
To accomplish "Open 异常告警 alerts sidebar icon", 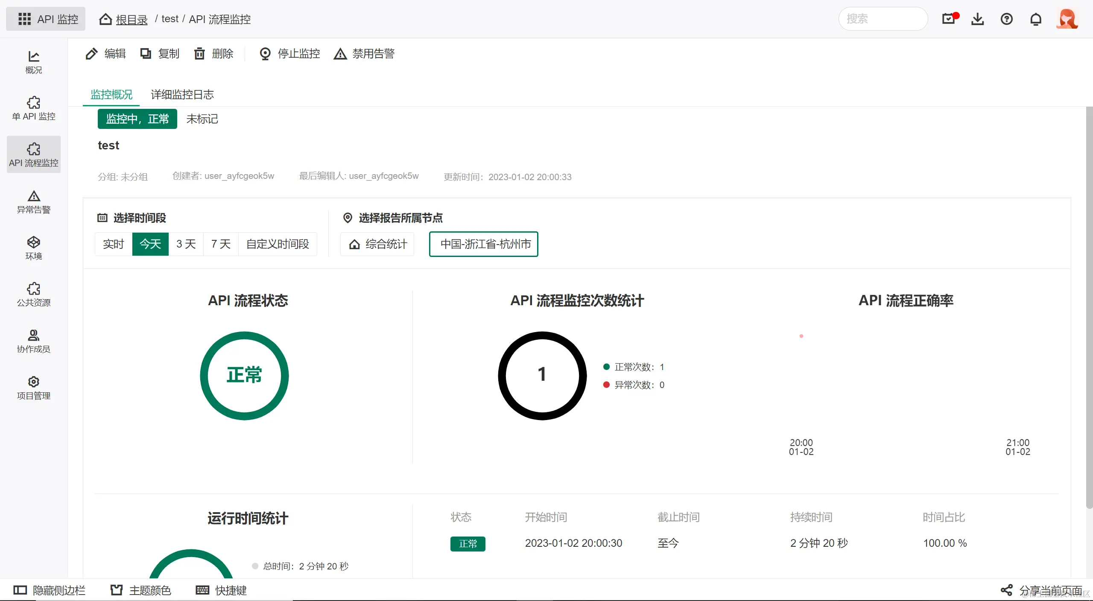I will (33, 202).
